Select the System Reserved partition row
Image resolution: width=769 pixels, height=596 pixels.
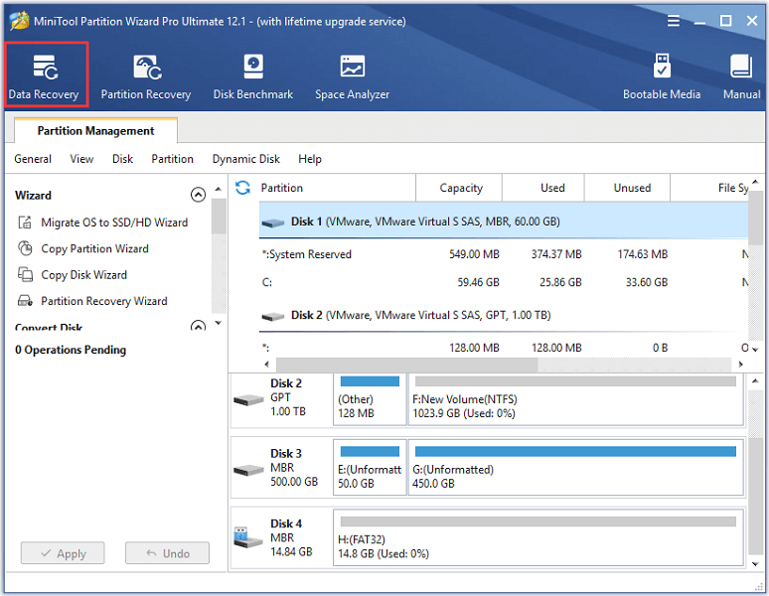504,254
